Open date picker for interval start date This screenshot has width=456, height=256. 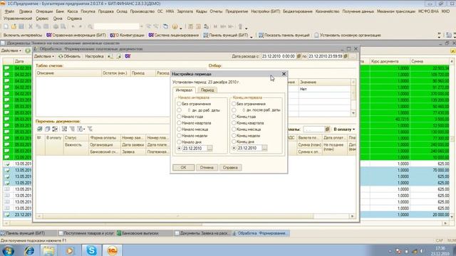209,148
